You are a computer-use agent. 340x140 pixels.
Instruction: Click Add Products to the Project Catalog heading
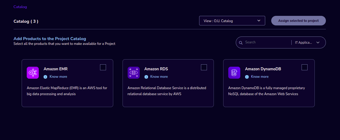(x=50, y=39)
